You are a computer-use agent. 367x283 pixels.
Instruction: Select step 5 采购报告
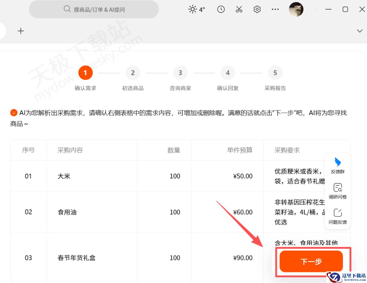pos(275,73)
